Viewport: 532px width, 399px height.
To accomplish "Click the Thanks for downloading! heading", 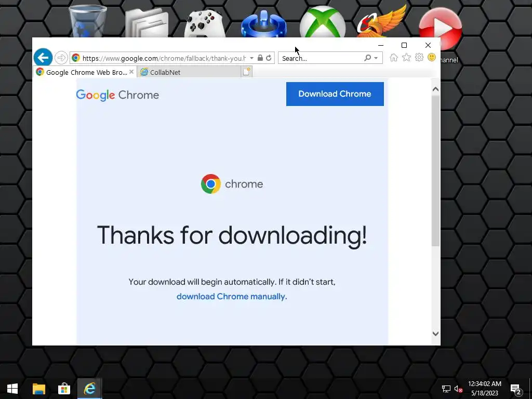I will (232, 235).
